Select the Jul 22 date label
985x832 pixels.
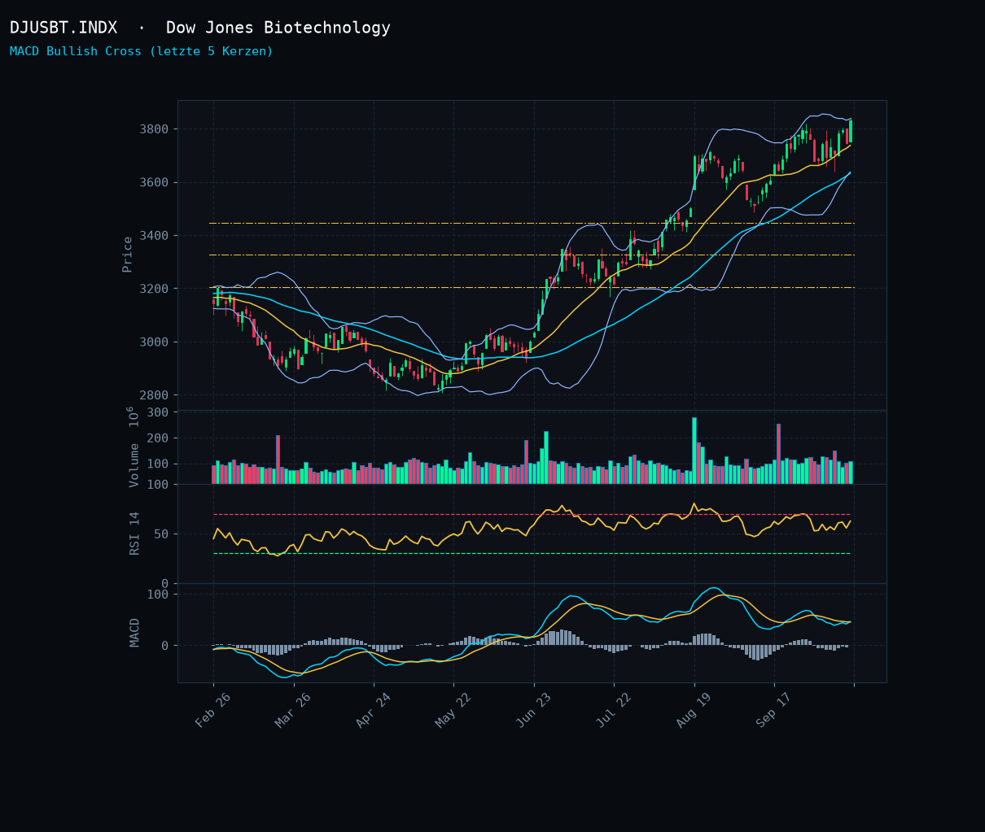(614, 710)
